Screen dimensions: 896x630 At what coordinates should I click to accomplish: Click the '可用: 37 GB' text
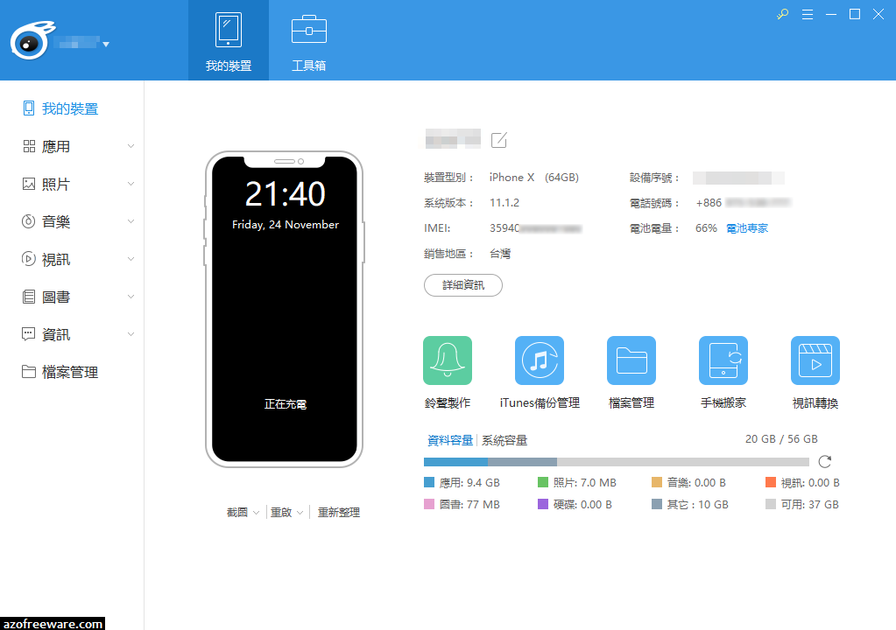809,505
